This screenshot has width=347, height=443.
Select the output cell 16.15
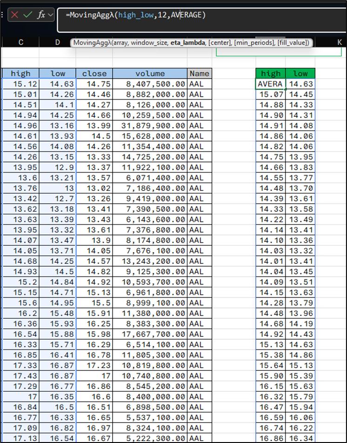point(271,386)
